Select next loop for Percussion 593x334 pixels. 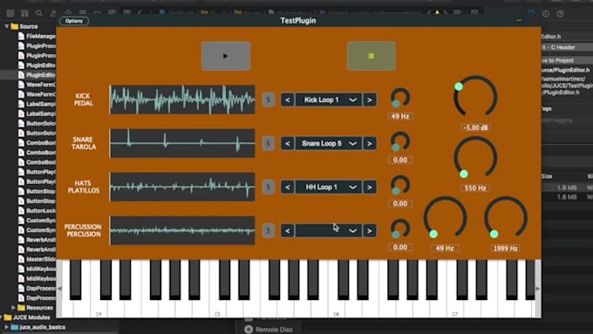pyautogui.click(x=370, y=231)
